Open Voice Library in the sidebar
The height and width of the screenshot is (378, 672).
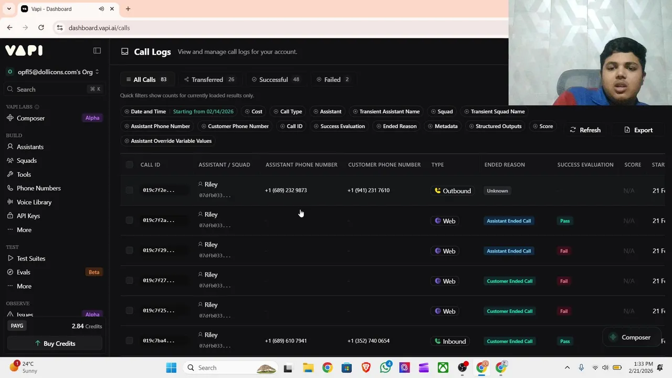tap(34, 202)
